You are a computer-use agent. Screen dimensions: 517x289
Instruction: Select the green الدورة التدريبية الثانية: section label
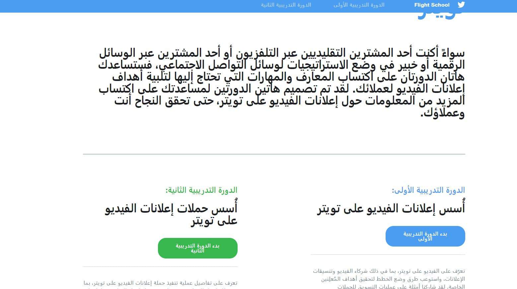201,190
